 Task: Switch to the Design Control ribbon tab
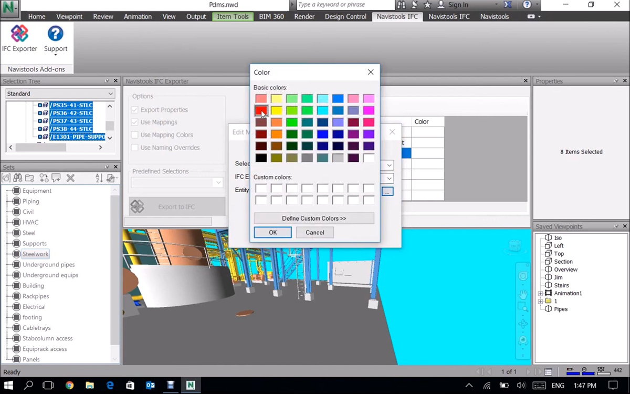345,16
